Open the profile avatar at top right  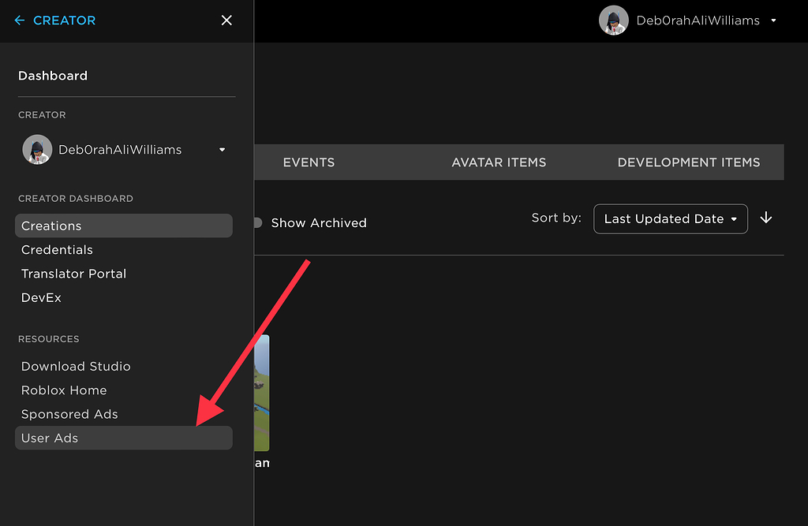614,21
